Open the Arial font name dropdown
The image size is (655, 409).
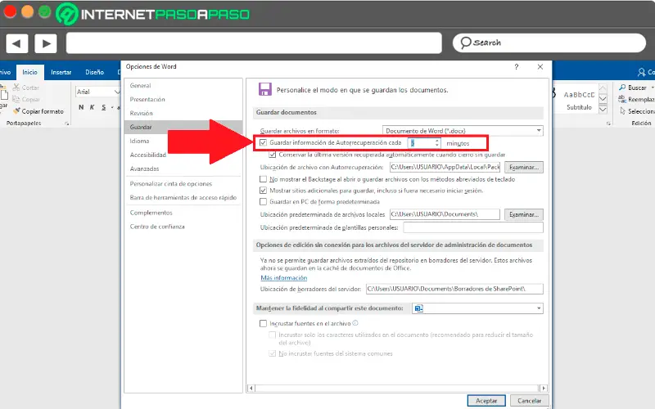tap(117, 92)
